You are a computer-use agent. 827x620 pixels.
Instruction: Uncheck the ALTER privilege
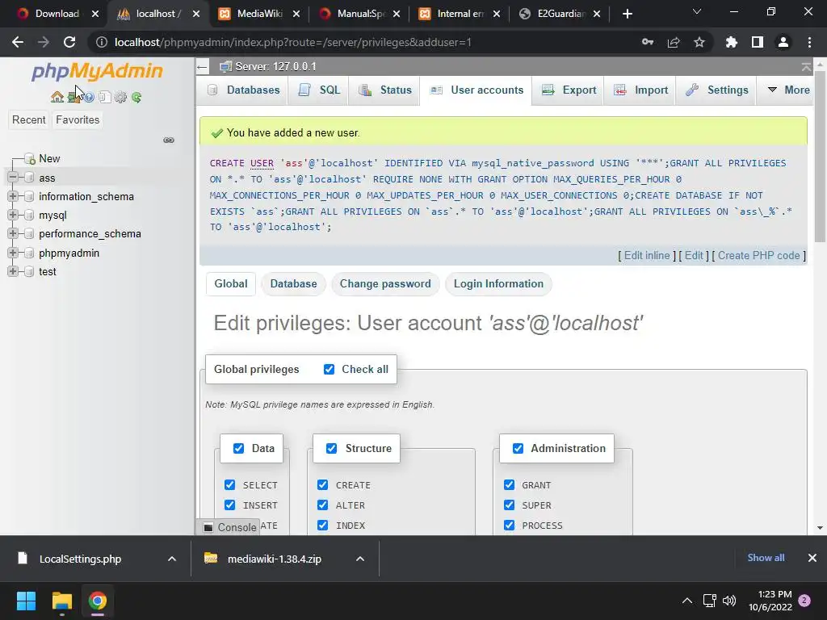point(322,505)
